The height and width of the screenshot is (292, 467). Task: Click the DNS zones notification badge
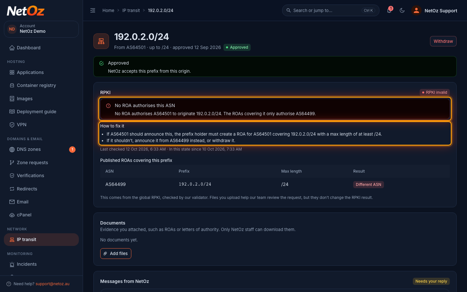point(72,150)
